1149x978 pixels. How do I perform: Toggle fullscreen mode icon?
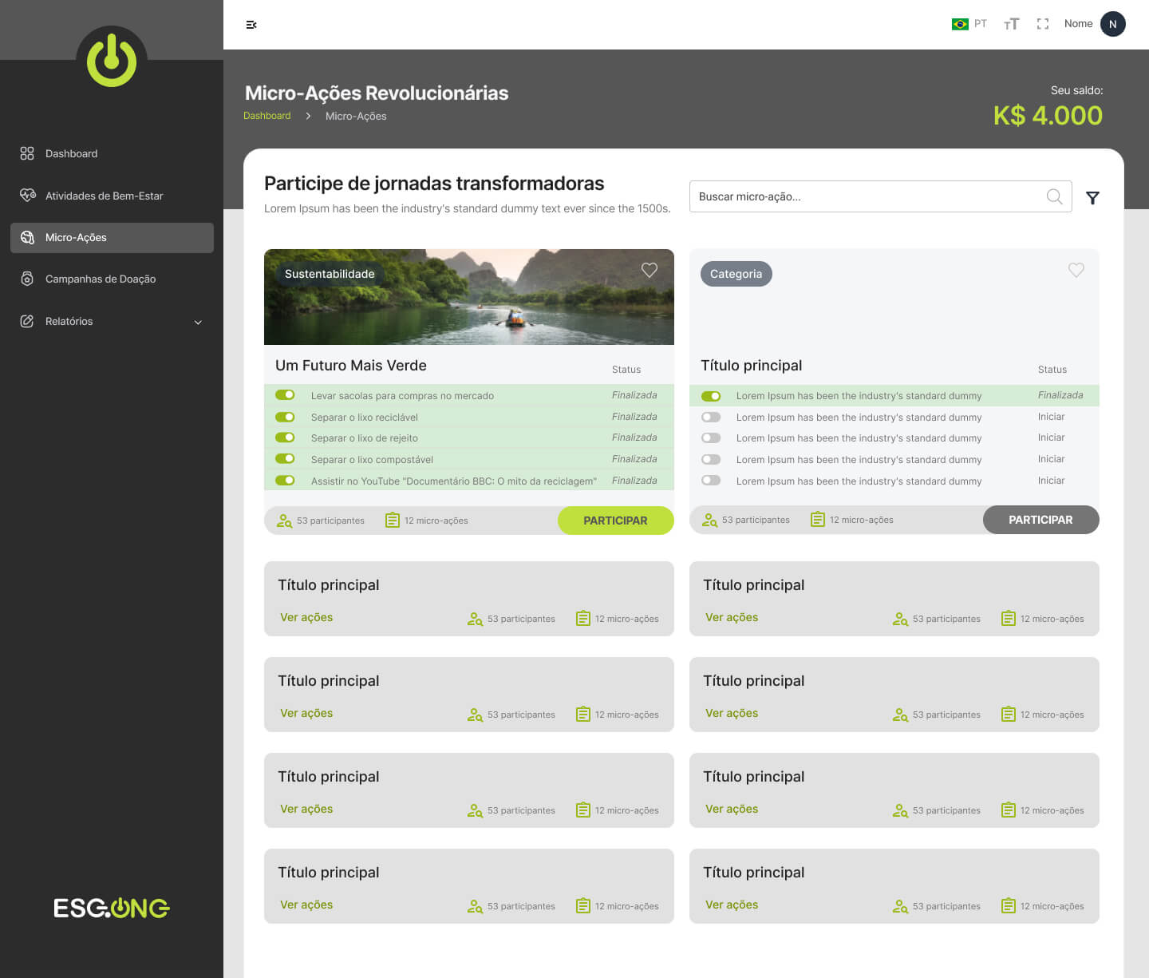point(1042,24)
